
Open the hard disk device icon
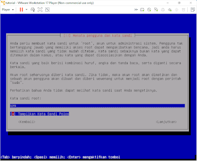(x=142, y=10)
